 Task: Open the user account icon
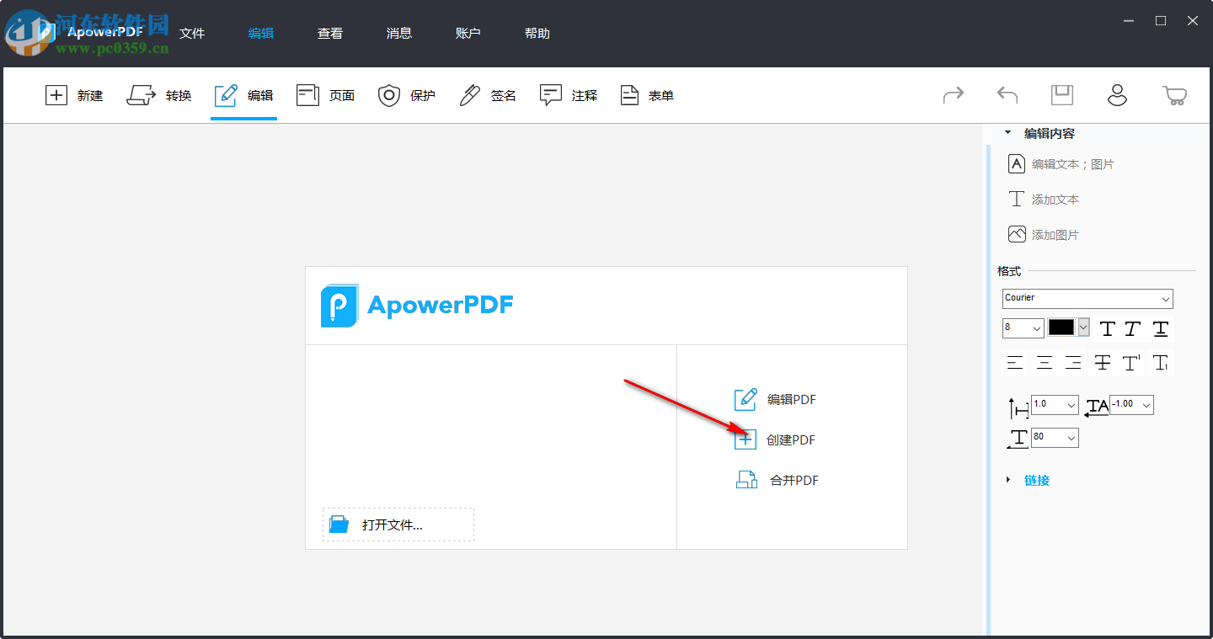pos(1117,95)
